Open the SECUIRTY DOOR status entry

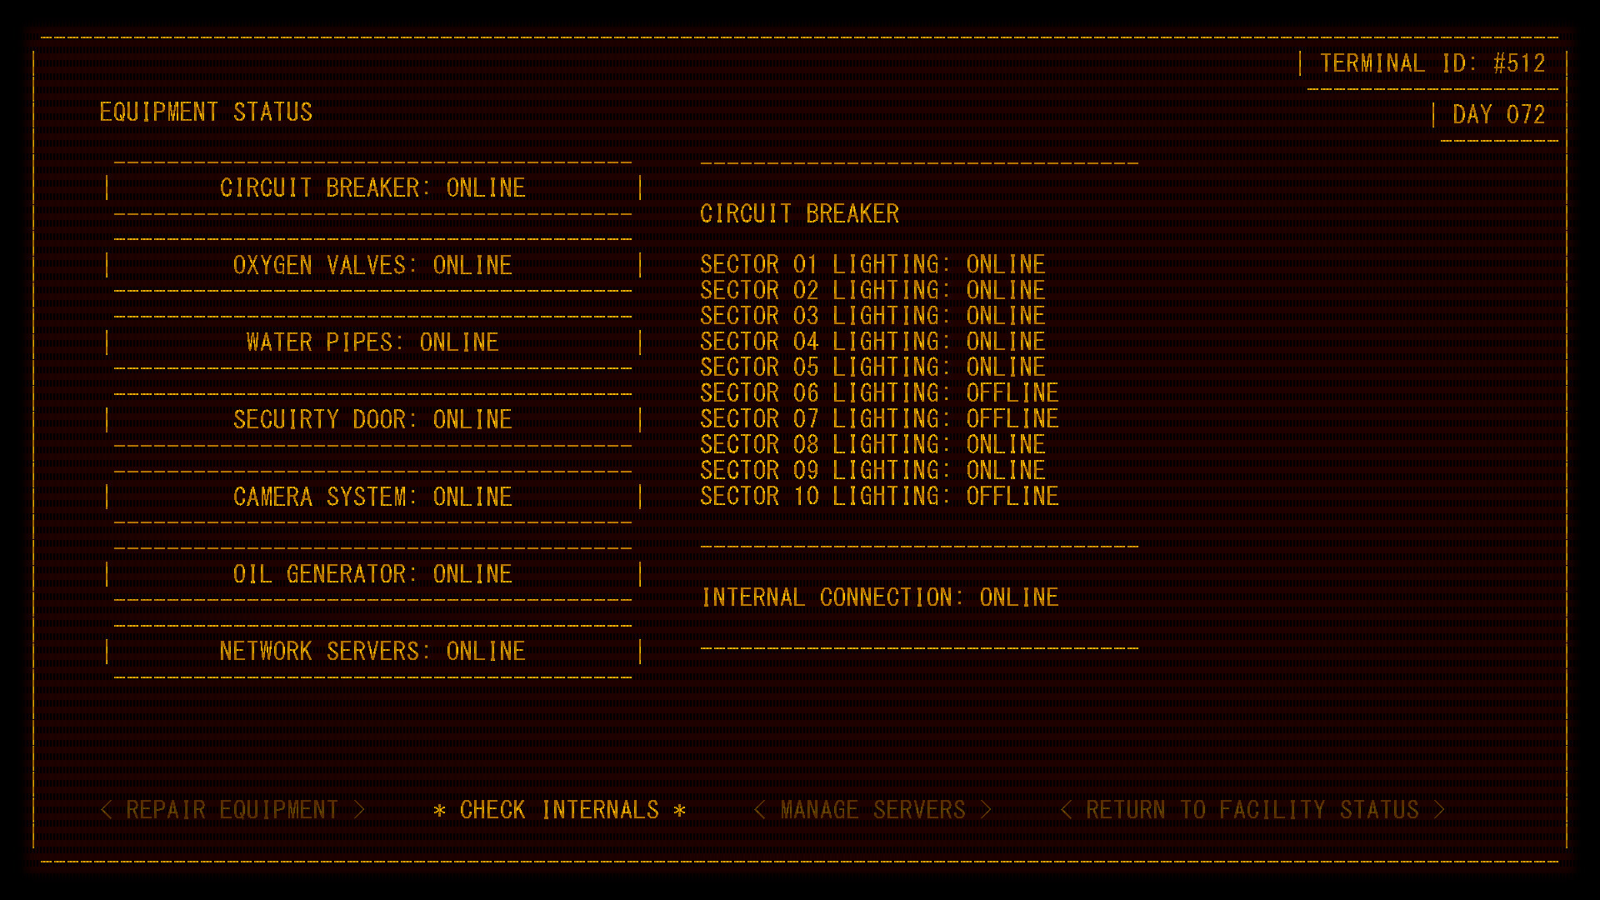[x=372, y=419]
